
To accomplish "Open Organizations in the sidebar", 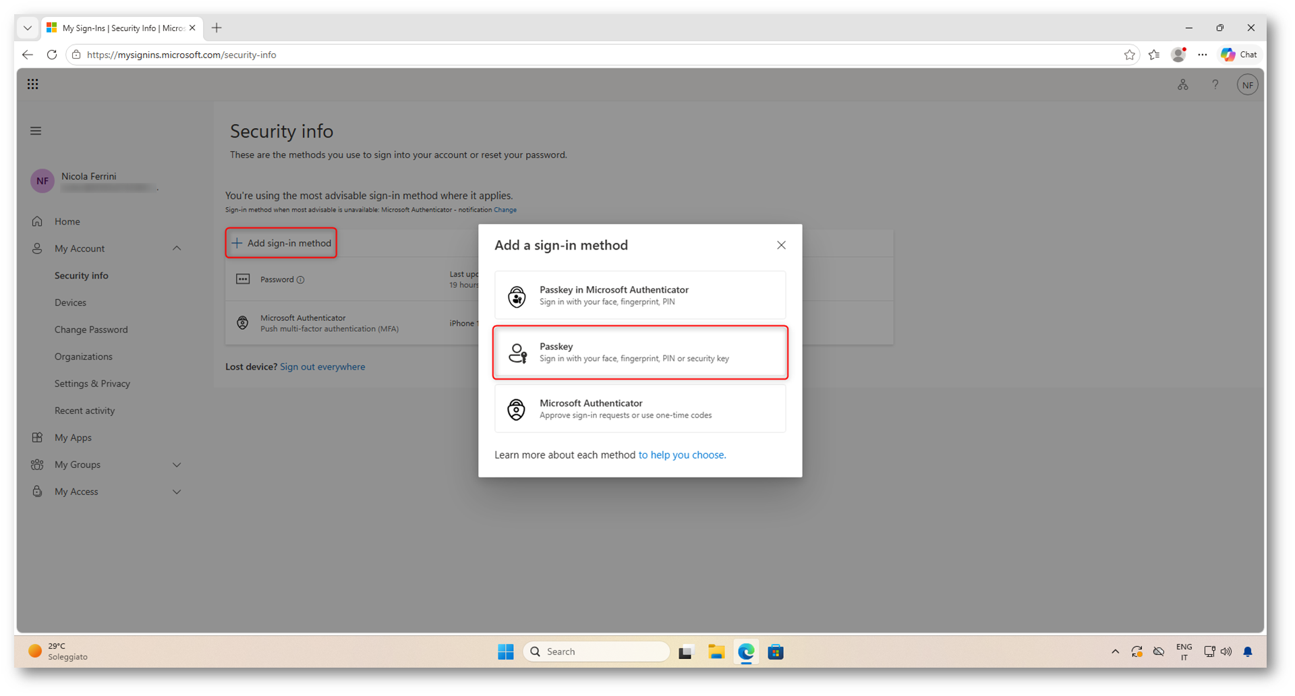I will tap(84, 356).
